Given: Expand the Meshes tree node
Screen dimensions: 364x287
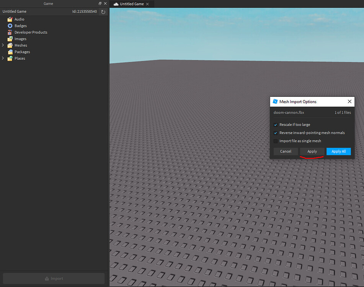Looking at the screenshot, I should click(3, 45).
